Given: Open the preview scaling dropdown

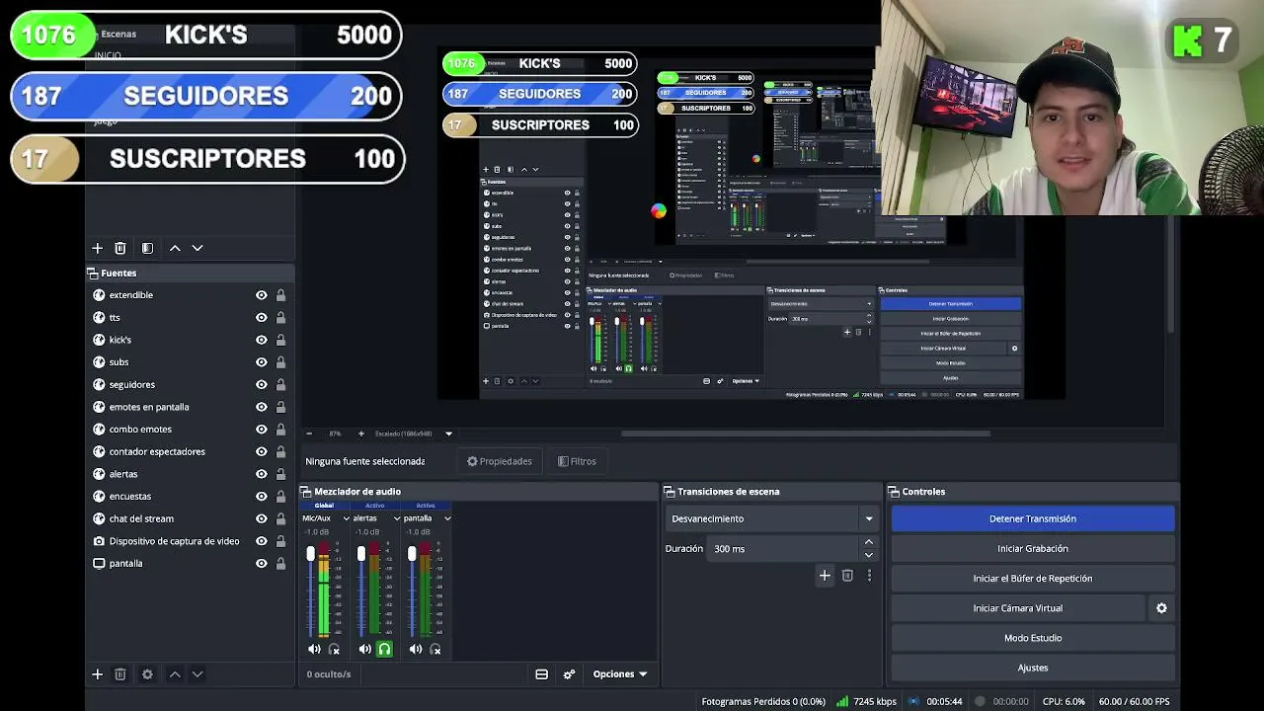Looking at the screenshot, I should click(448, 434).
